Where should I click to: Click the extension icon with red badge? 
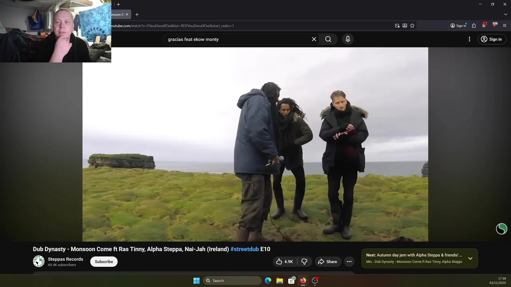484,25
